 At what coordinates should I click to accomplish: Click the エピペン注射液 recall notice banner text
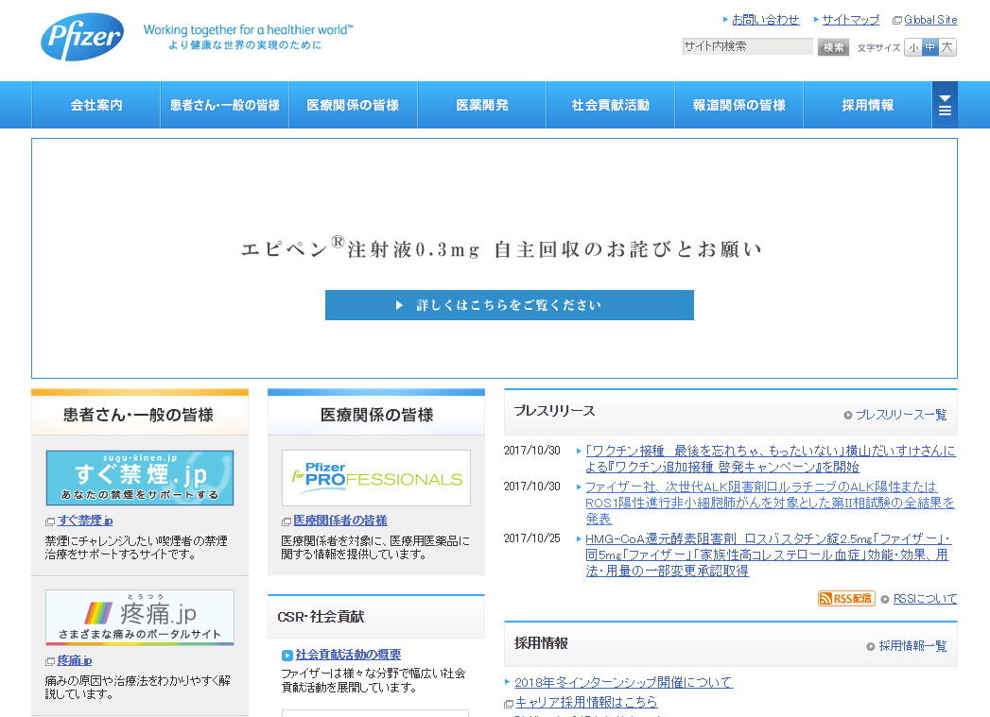(501, 248)
